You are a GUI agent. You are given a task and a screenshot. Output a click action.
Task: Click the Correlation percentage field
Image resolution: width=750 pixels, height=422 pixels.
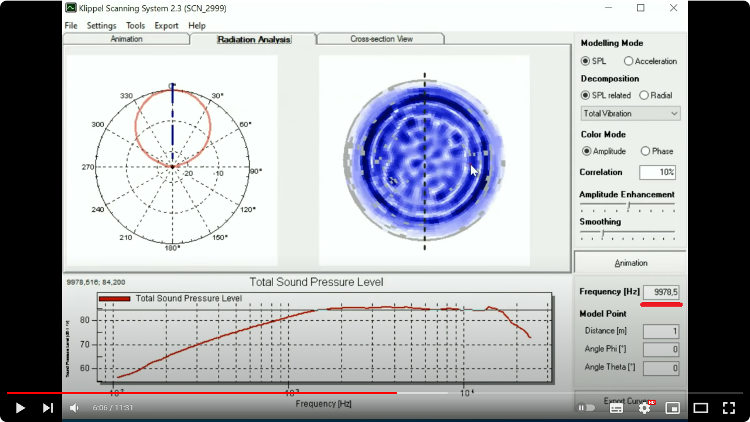[657, 173]
